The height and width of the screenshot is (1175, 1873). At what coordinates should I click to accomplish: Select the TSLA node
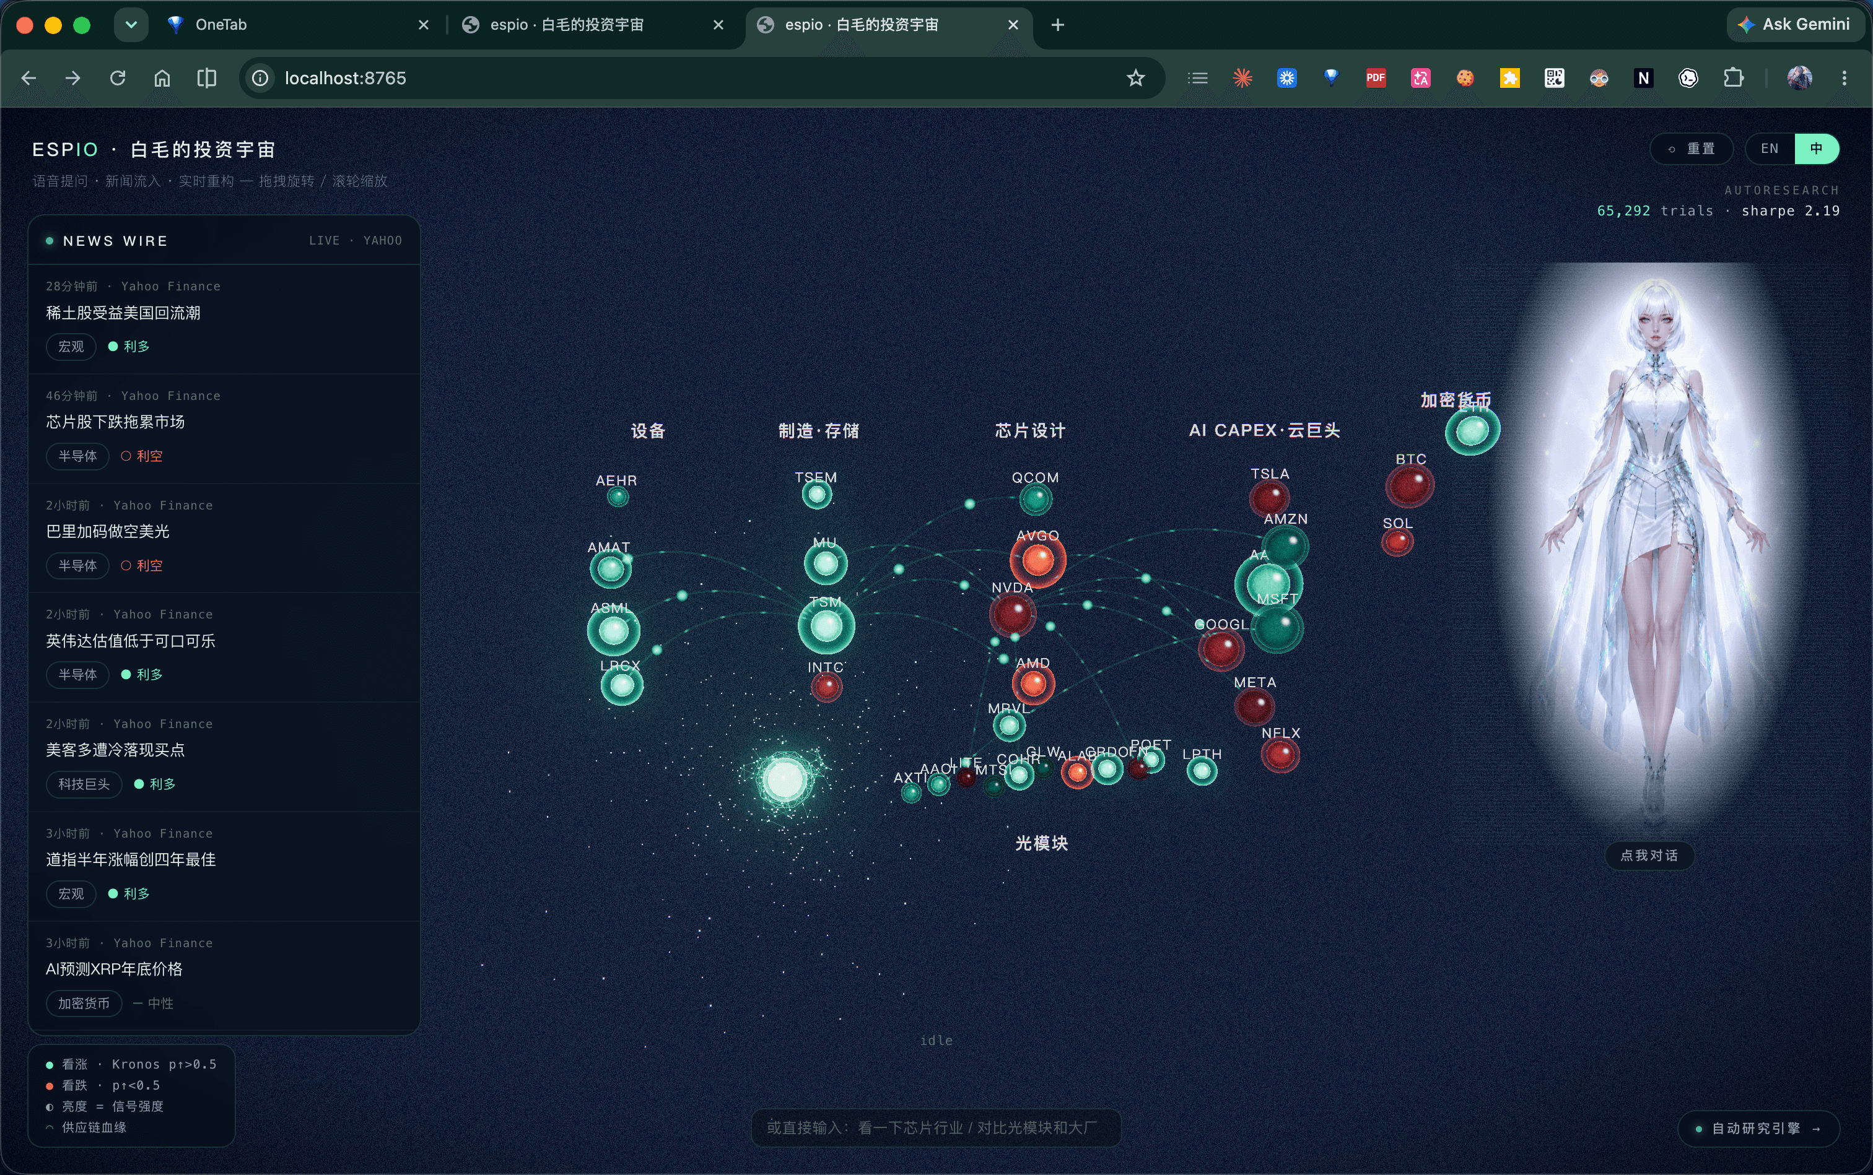1270,499
